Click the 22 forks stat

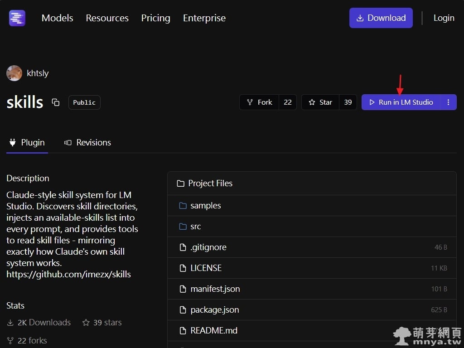click(27, 341)
